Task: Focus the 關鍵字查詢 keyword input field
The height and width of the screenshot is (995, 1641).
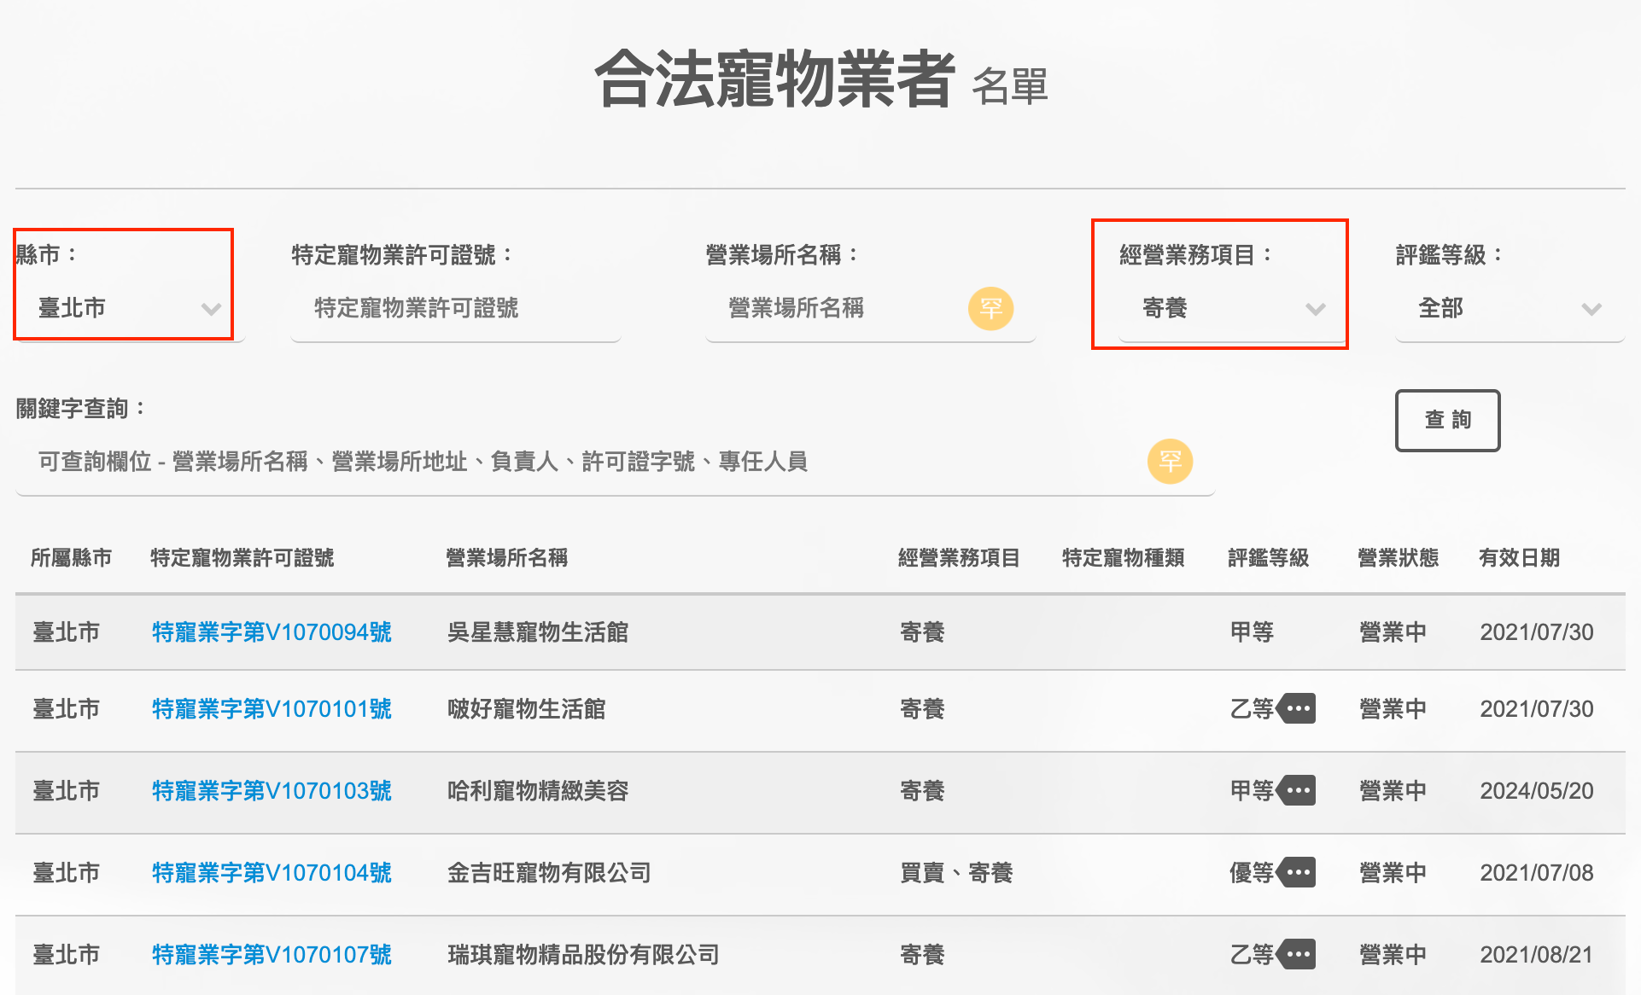Action: tap(581, 462)
